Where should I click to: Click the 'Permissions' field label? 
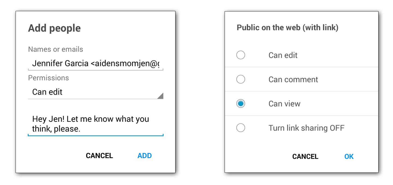48,78
